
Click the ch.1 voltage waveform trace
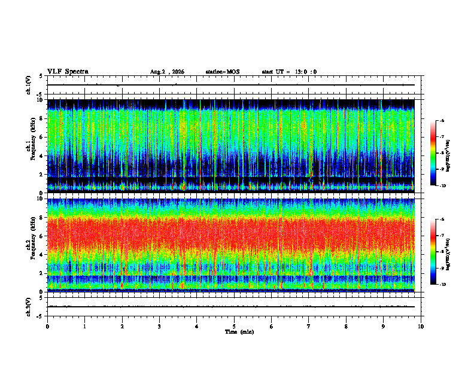point(231,85)
